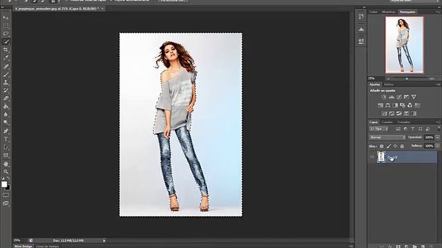
Task: Open the Navegador panel options menu
Action: (439, 12)
